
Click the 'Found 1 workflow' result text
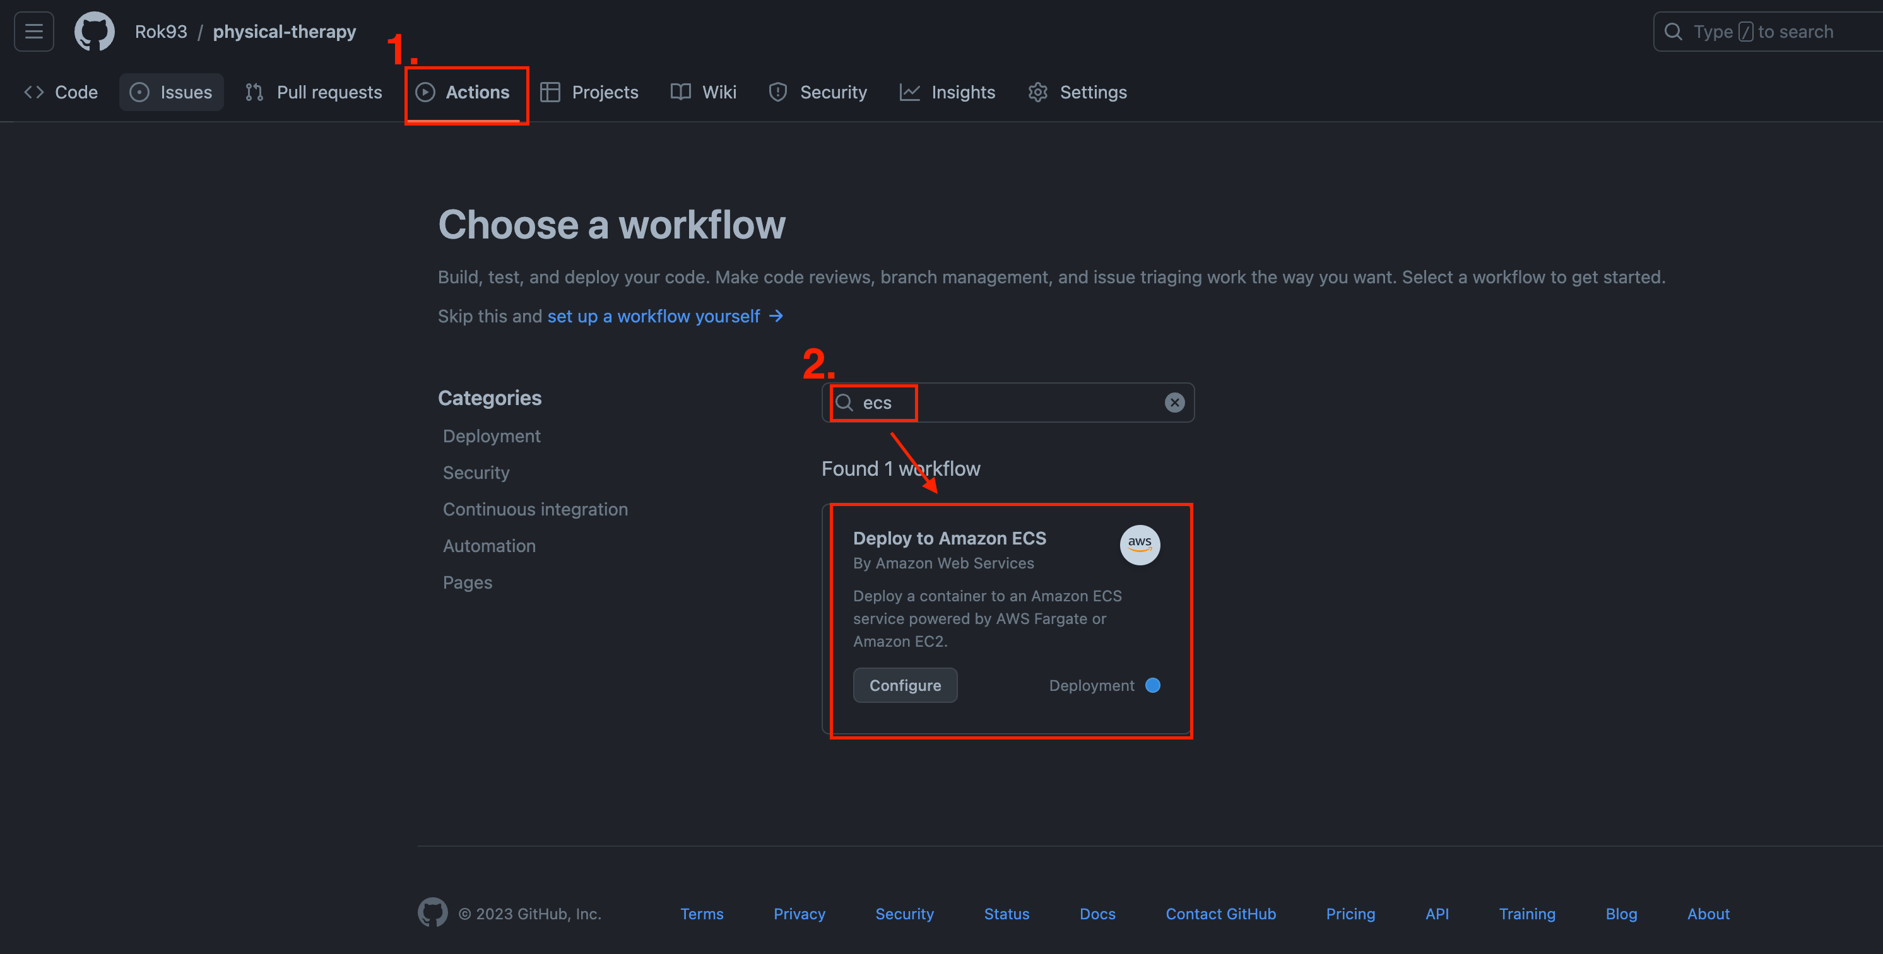pyautogui.click(x=900, y=468)
